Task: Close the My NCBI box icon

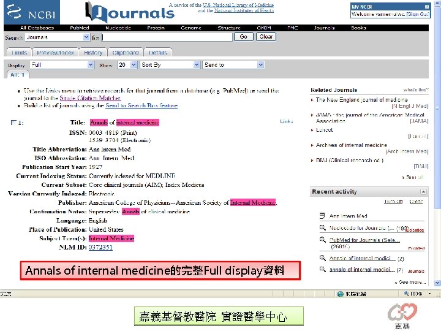Action: coord(427,7)
